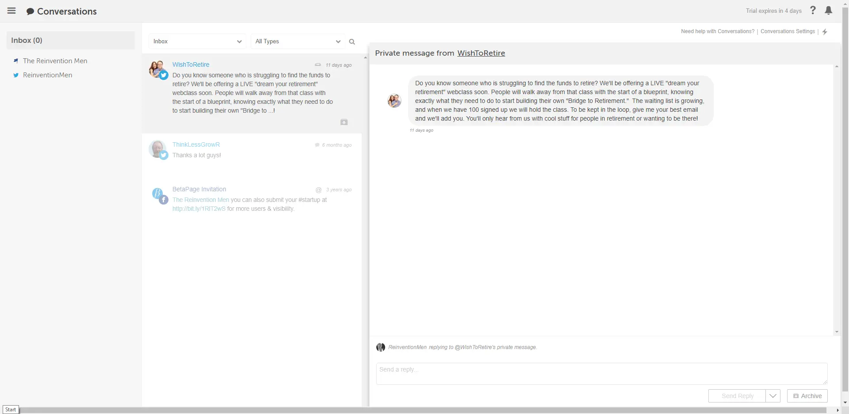Click the lightning bolt icon near Conversations Settings
The width and height of the screenshot is (849, 414).
(825, 32)
